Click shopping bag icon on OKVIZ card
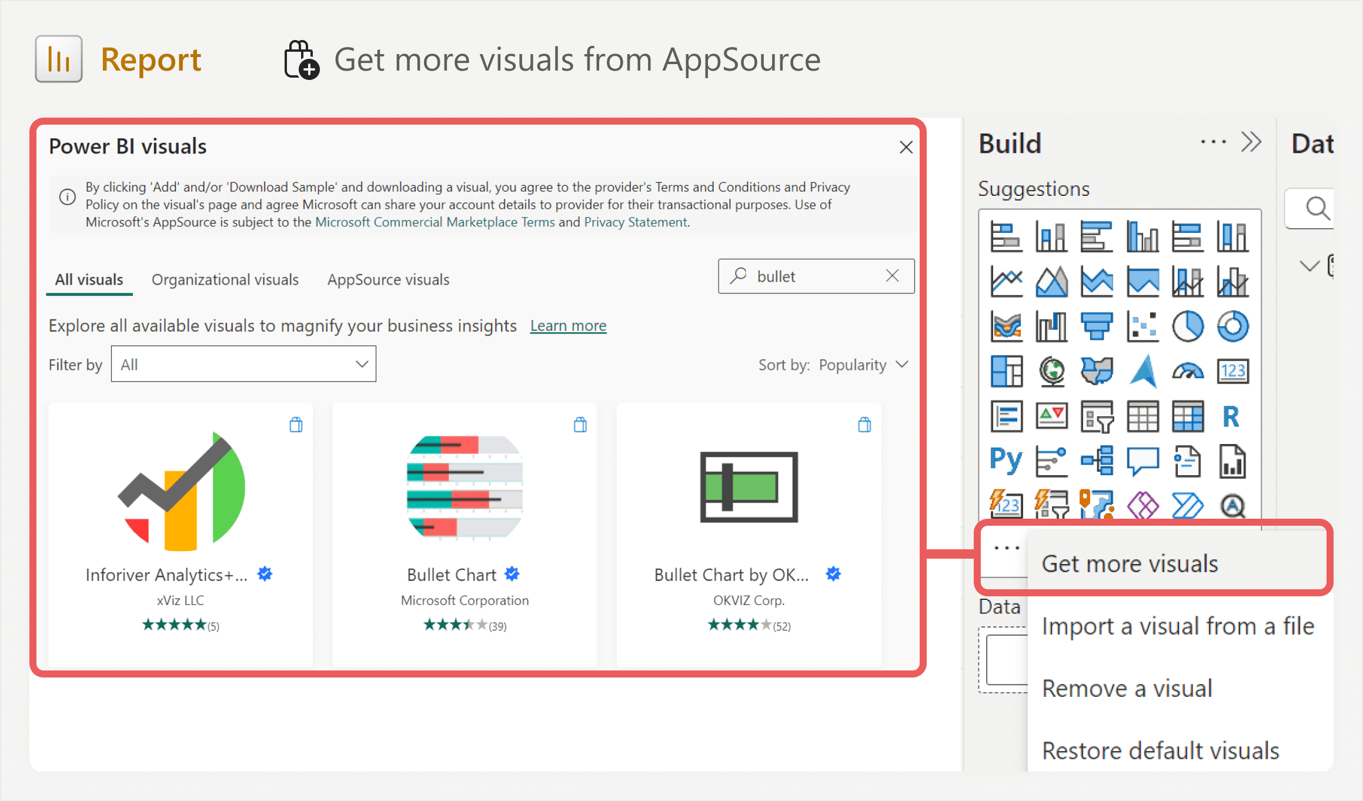The width and height of the screenshot is (1363, 801). 864,425
